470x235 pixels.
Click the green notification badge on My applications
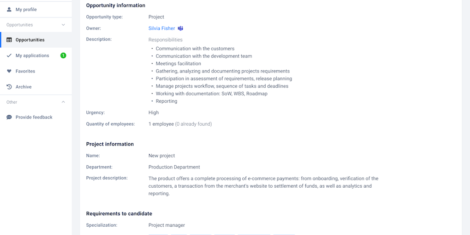pyautogui.click(x=63, y=56)
